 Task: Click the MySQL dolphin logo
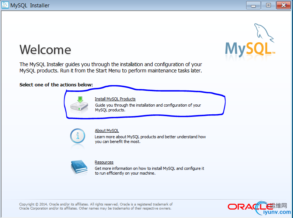click(250, 40)
